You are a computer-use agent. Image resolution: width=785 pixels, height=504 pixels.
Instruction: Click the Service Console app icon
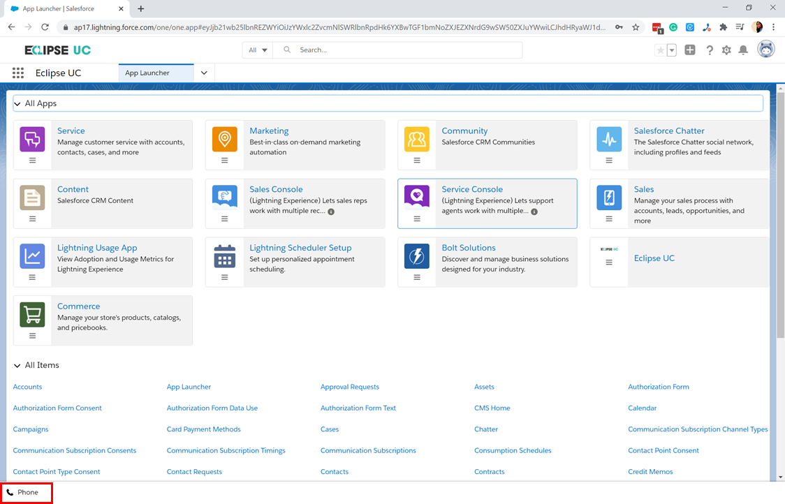pyautogui.click(x=416, y=198)
